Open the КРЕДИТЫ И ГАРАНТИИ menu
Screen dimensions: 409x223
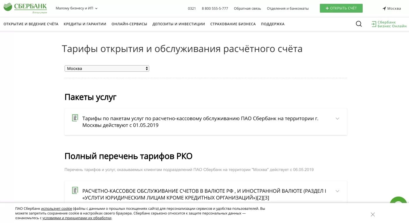click(85, 24)
